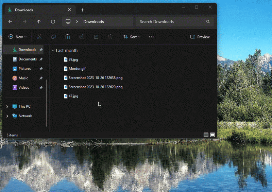
Task: Open the See more ellipsis menu
Action: point(151,37)
